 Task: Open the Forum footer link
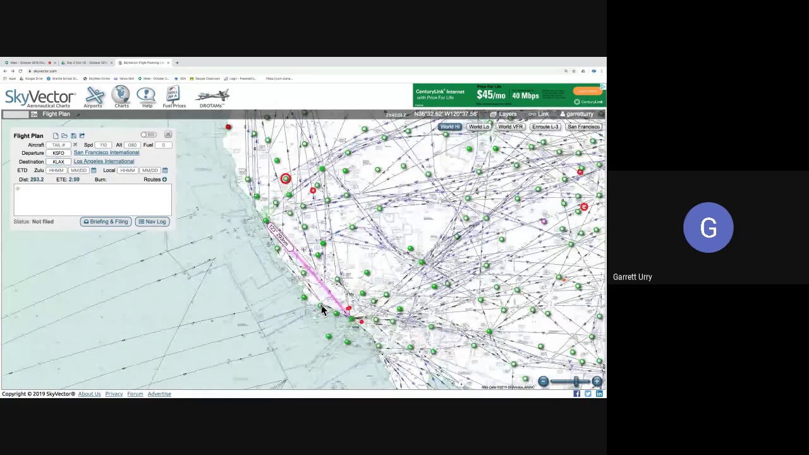point(135,394)
